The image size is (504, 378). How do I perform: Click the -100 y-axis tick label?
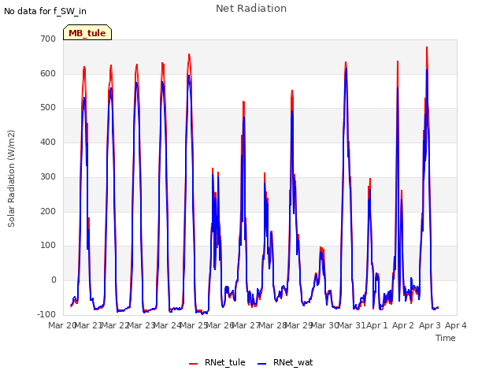[46, 314]
